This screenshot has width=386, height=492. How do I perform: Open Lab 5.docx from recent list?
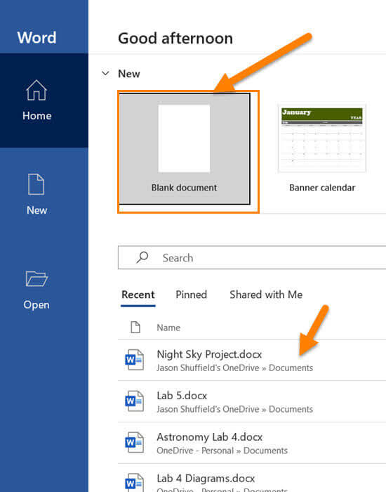click(x=252, y=401)
